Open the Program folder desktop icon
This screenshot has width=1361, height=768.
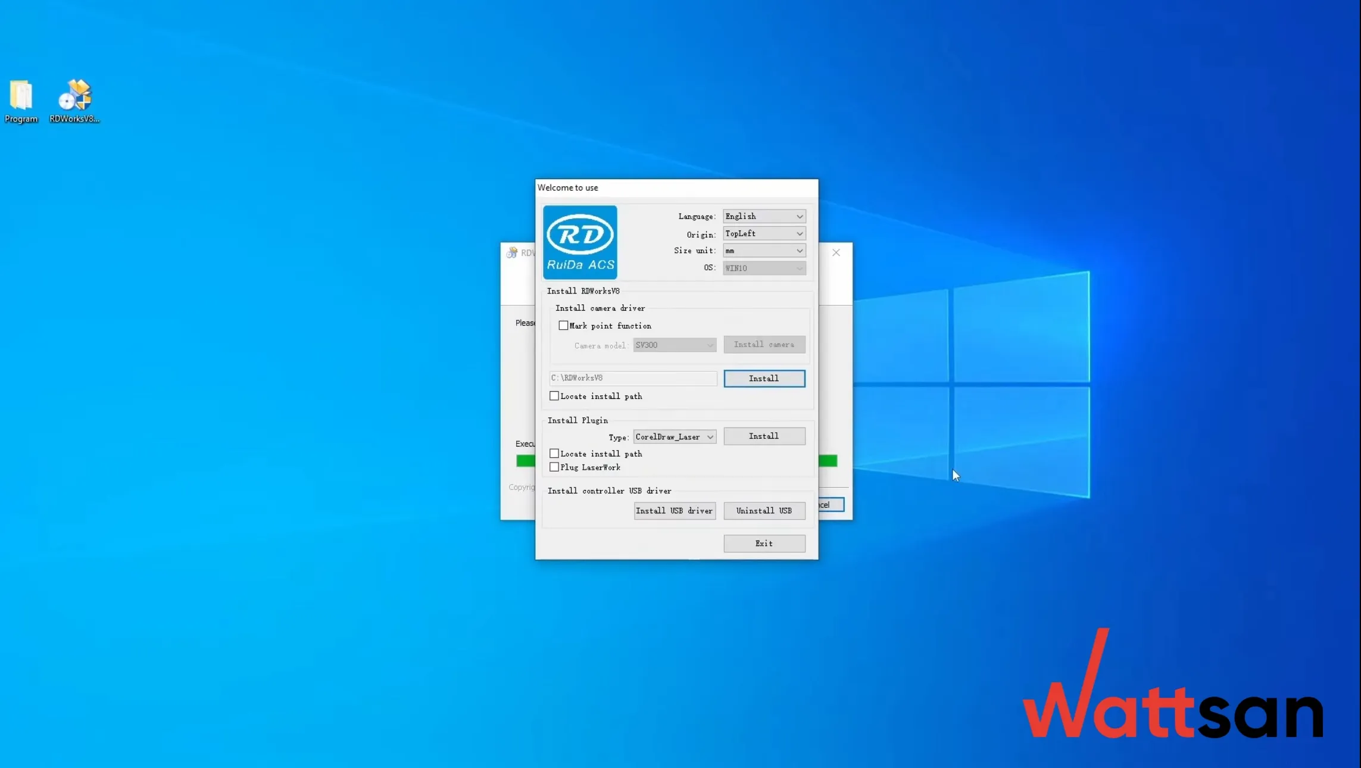pos(21,101)
